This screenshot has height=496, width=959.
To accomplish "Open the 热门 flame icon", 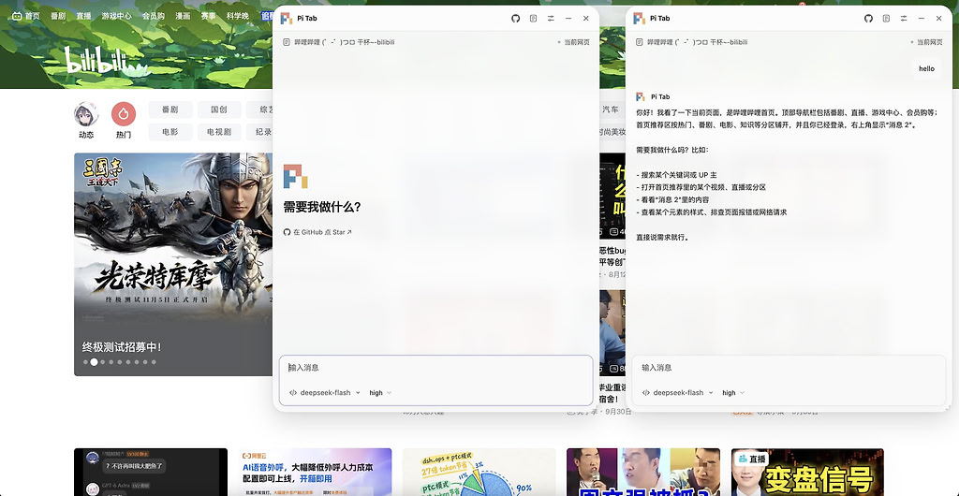I will (124, 114).
